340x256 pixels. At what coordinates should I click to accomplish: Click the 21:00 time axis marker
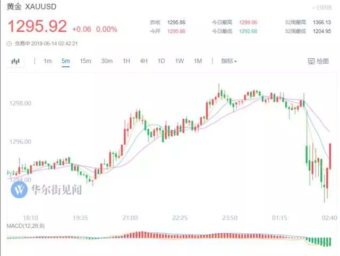[130, 218]
